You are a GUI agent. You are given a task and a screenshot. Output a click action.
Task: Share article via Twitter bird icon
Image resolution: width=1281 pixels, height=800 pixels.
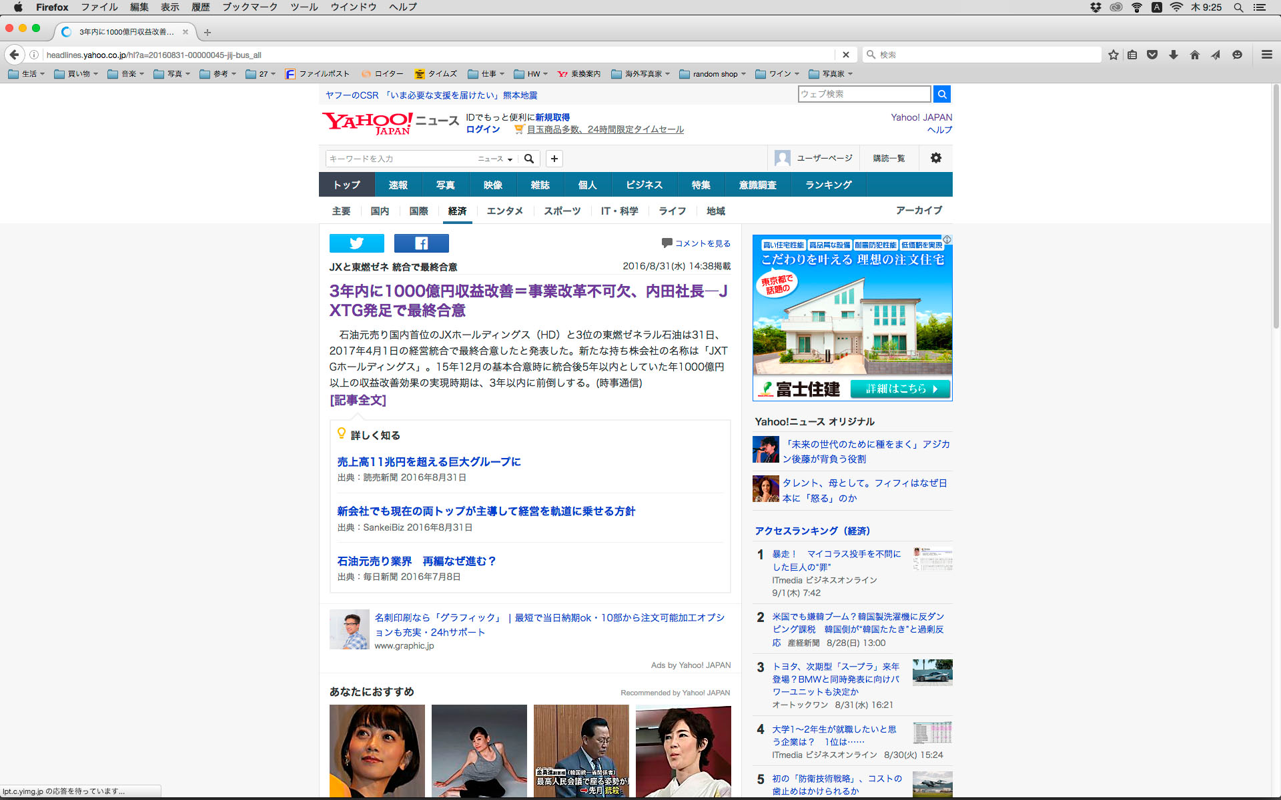356,243
